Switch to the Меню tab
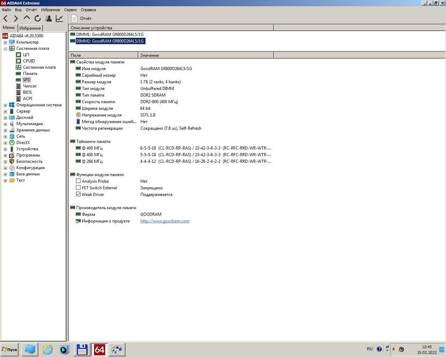446x357 pixels. click(x=9, y=28)
